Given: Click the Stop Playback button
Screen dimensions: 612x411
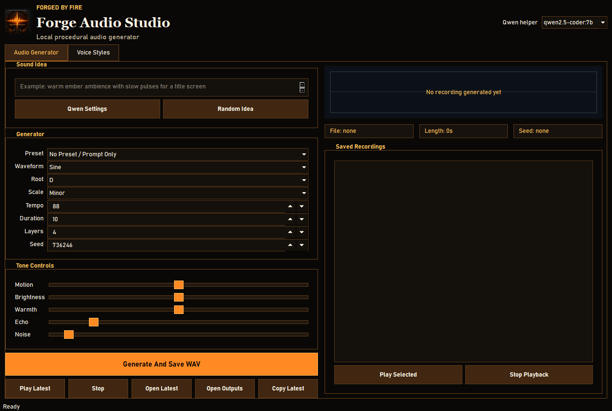Looking at the screenshot, I should click(x=529, y=375).
